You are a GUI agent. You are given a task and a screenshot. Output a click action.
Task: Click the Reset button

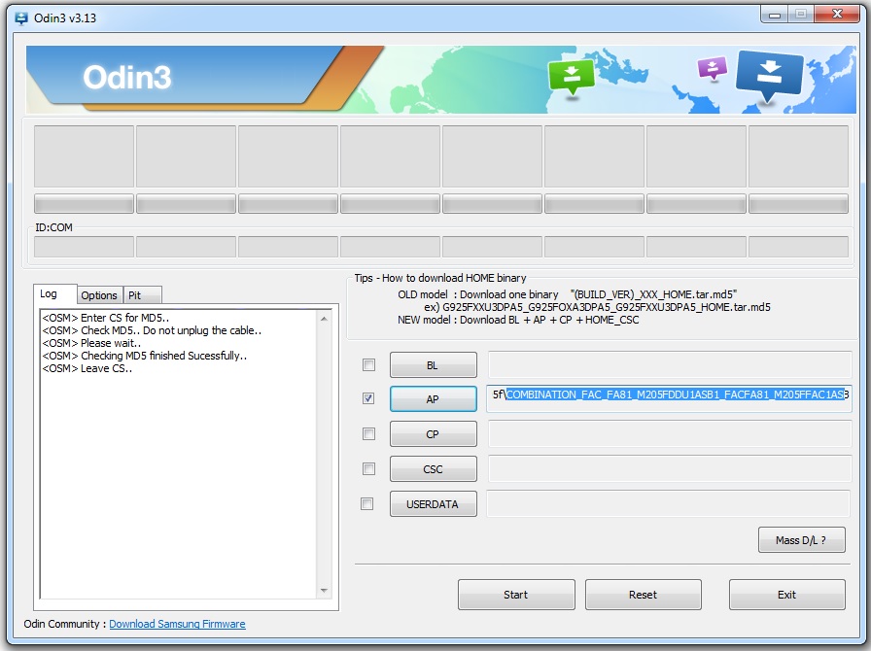pyautogui.click(x=644, y=595)
